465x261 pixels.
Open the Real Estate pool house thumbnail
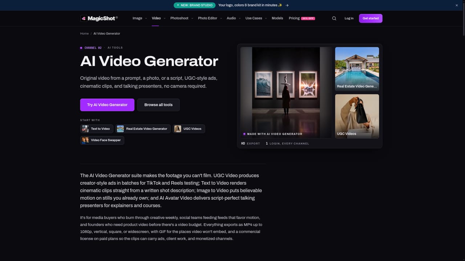357,69
